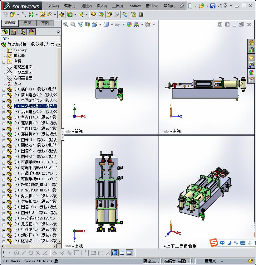Image resolution: width=256 pixels, height=265 pixels.
Task: Click the 自定义 units status button
Action: coord(210,261)
